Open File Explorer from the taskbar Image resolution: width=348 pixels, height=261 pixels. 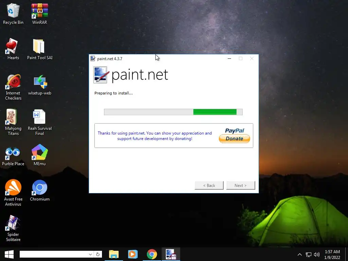click(114, 254)
